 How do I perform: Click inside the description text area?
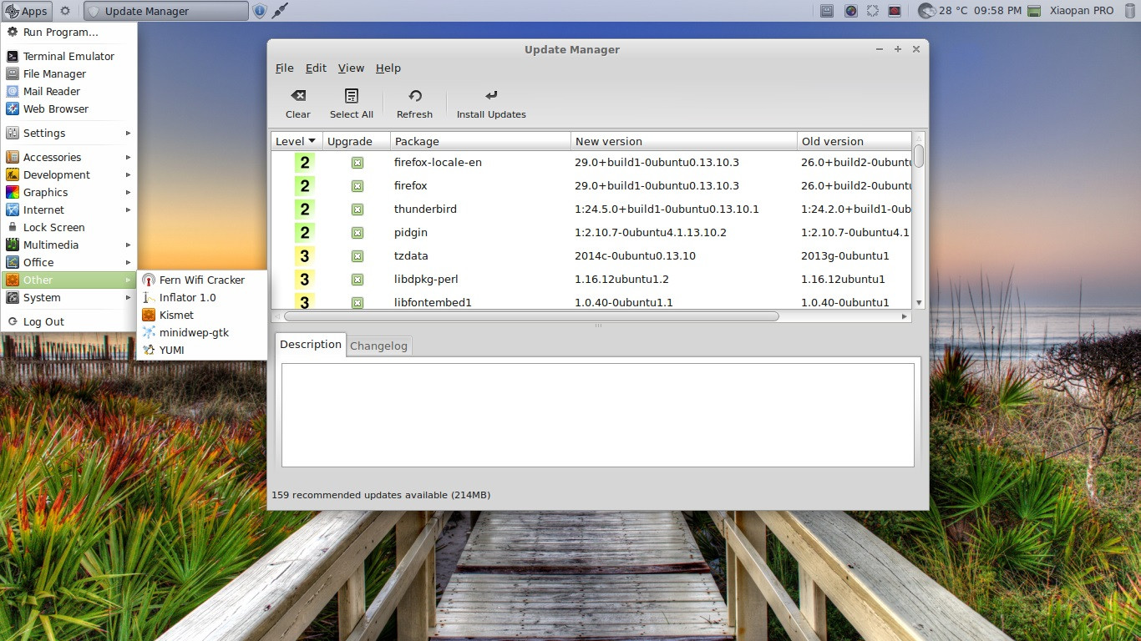[598, 415]
